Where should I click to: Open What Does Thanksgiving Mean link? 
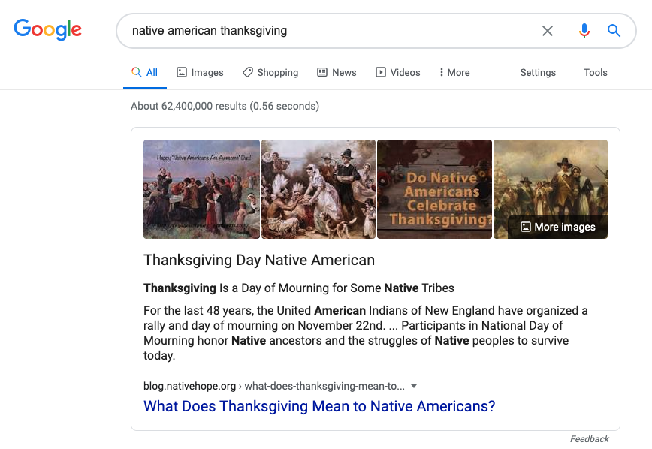click(x=319, y=406)
